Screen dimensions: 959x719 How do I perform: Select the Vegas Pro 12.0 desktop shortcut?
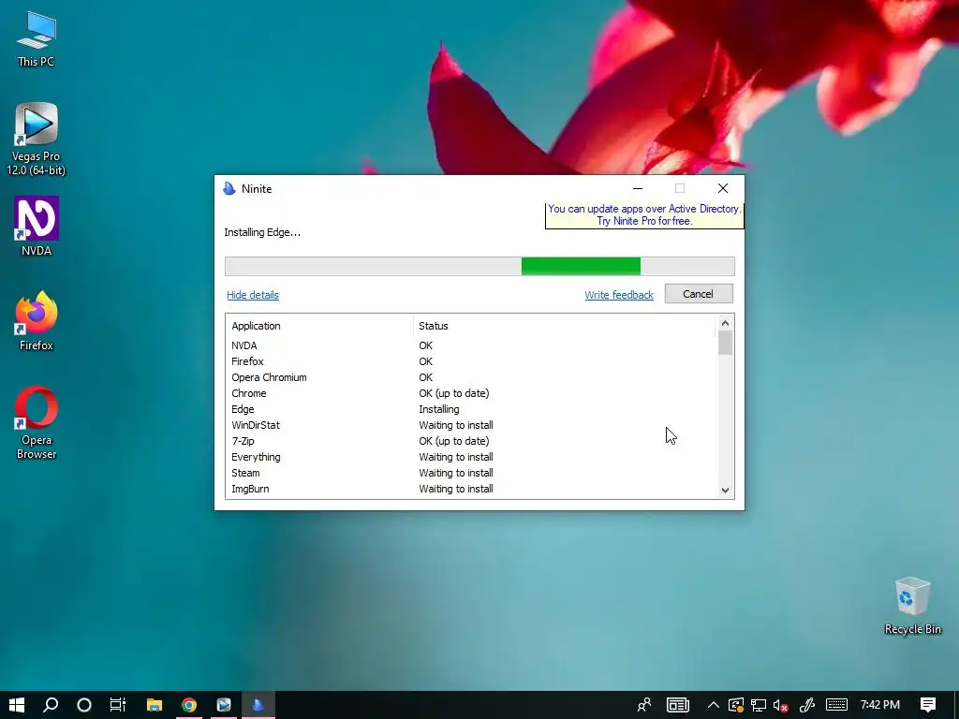point(37,139)
